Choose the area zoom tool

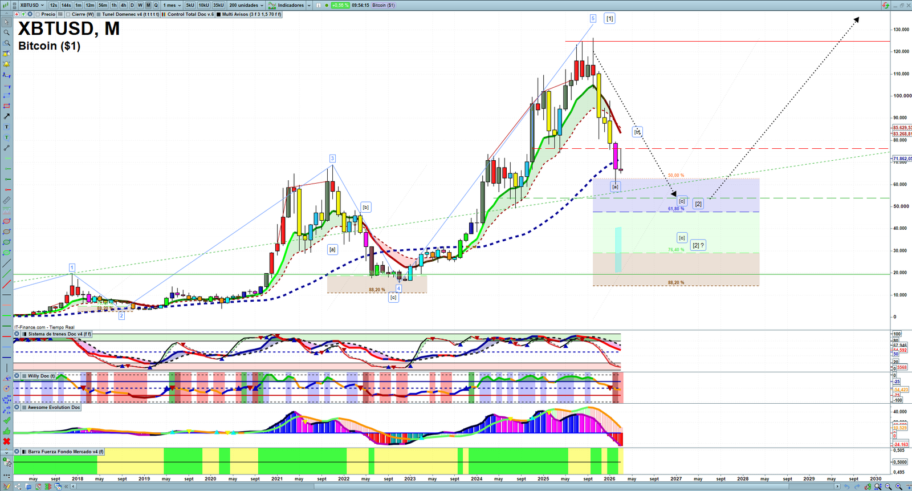[7, 43]
